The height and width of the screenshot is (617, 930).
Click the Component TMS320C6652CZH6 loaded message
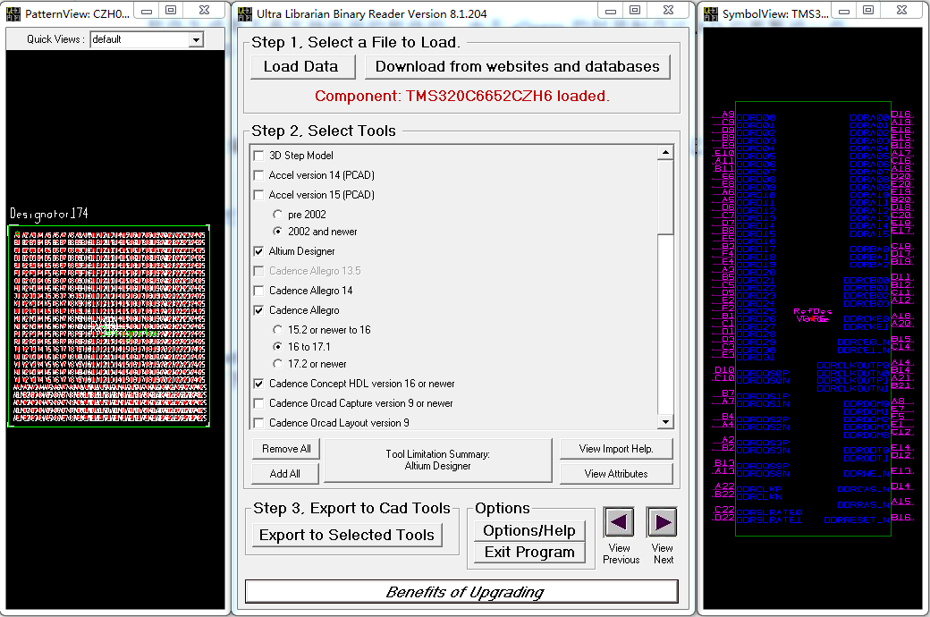point(462,96)
